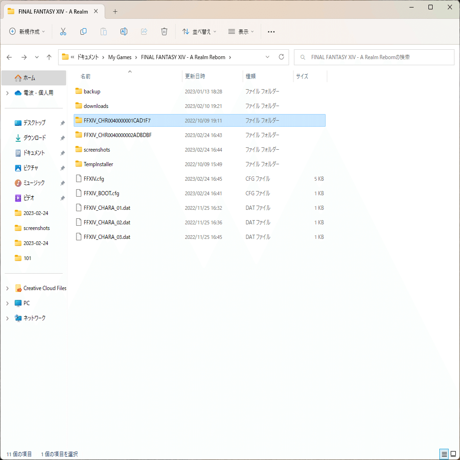Open the address bar history dropdown
The width and height of the screenshot is (460, 460).
point(268,57)
